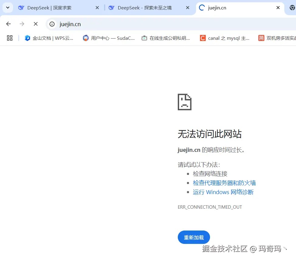Open the 检查代理服务器和防火墙 link
Image resolution: width=296 pixels, height=260 pixels.
pyautogui.click(x=225, y=183)
